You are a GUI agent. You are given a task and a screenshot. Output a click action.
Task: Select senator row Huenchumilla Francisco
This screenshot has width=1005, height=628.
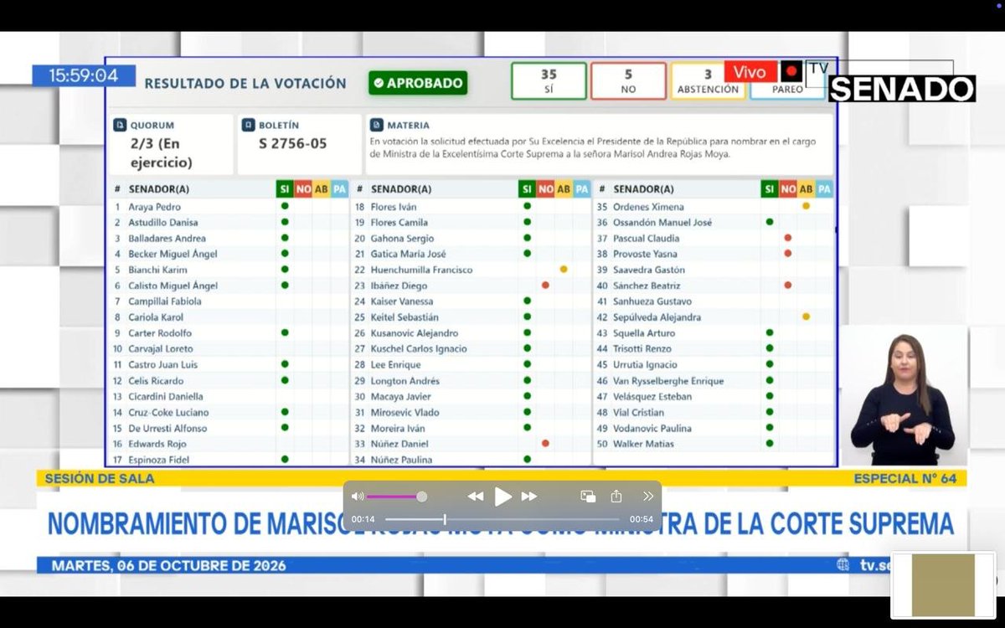(471, 270)
